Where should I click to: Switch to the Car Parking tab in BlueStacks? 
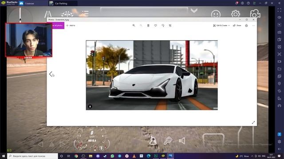coord(63,3)
